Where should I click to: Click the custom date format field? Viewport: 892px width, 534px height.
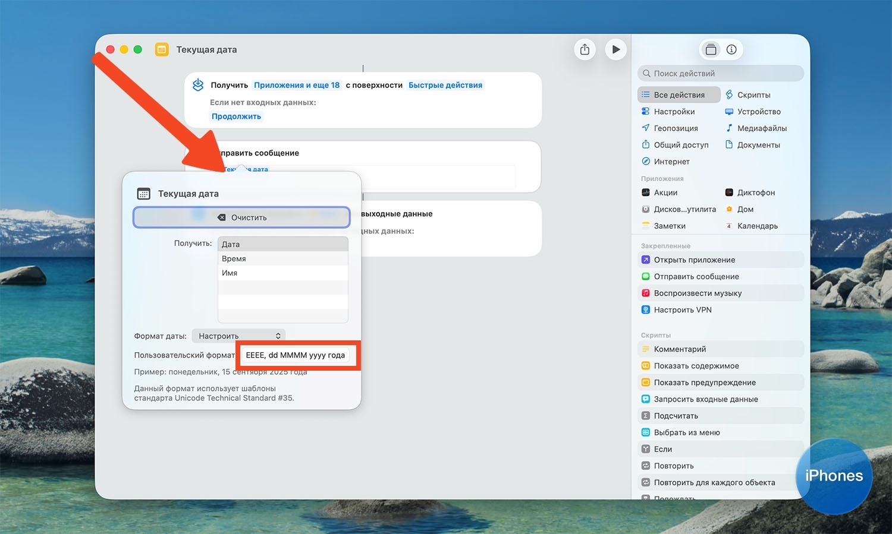tap(296, 355)
